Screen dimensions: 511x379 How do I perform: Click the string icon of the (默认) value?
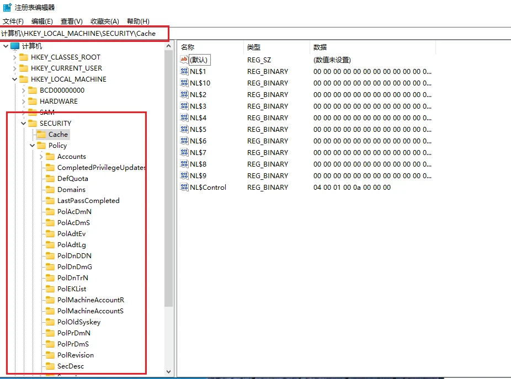[184, 60]
